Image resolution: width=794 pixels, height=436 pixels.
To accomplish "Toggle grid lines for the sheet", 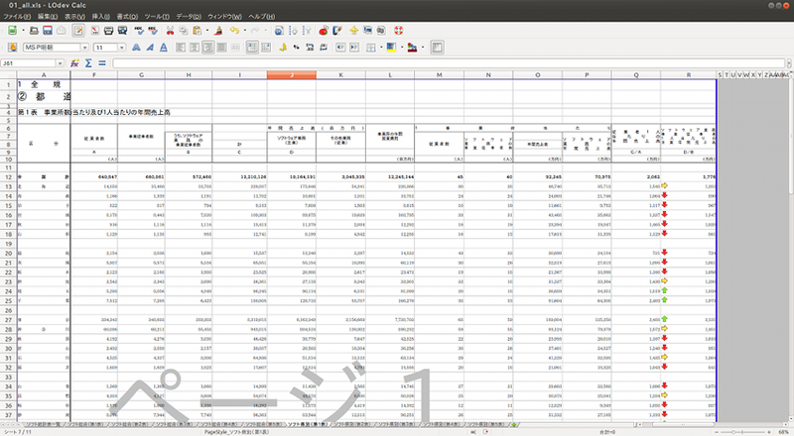I will pos(437,47).
